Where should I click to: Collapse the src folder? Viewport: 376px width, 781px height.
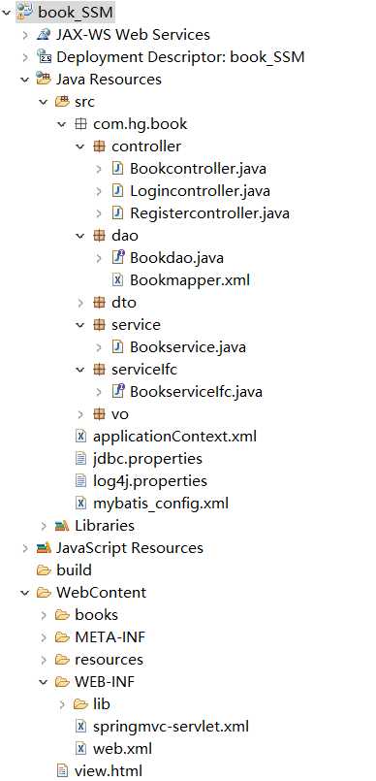click(44, 102)
